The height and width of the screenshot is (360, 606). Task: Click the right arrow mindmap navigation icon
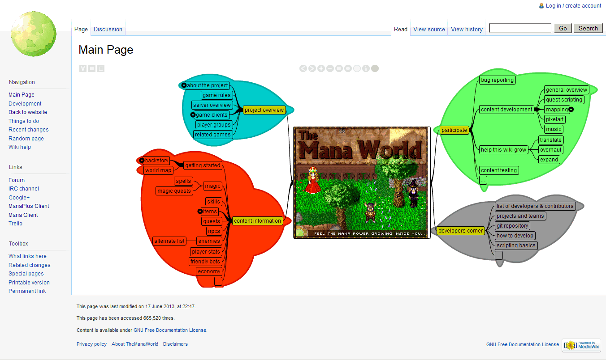[312, 68]
